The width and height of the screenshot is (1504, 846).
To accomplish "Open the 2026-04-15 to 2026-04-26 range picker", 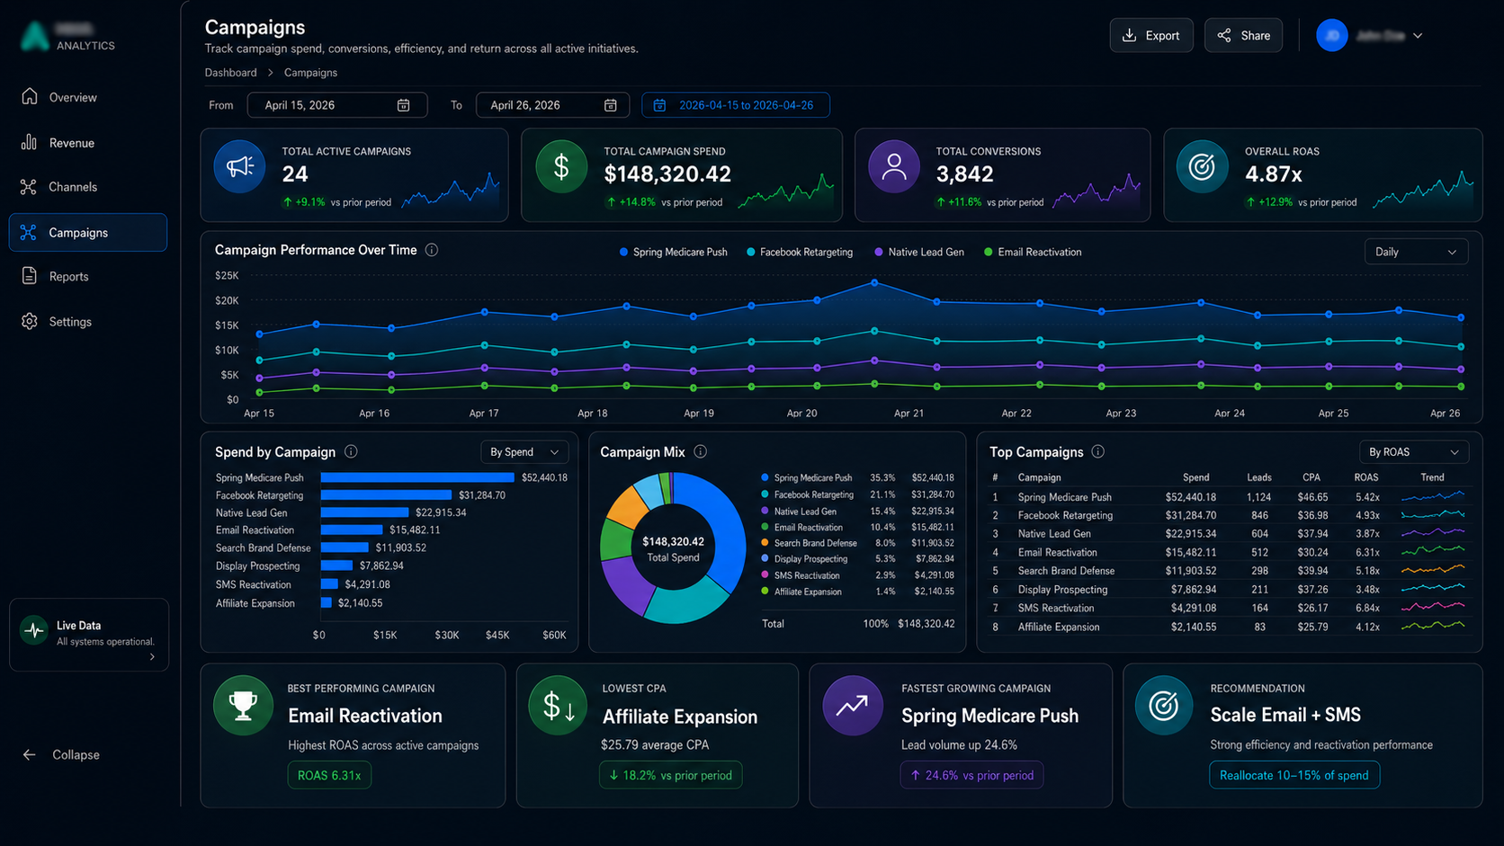I will click(x=736, y=105).
